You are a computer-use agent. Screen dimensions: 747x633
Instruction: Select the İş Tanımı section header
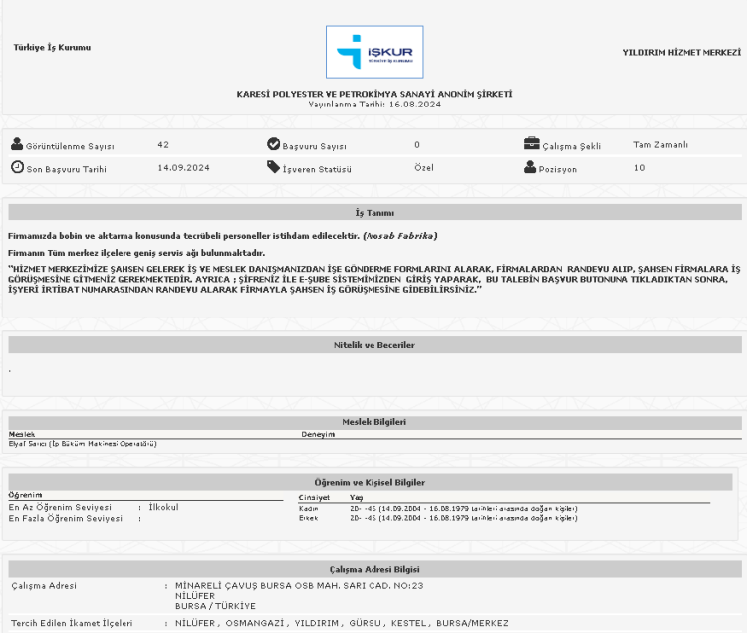pyautogui.click(x=374, y=212)
